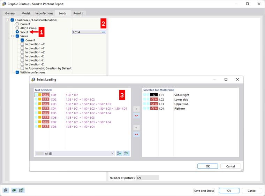Enable In direction -Y checkbox
This screenshot has width=265, height=196.
22,60
